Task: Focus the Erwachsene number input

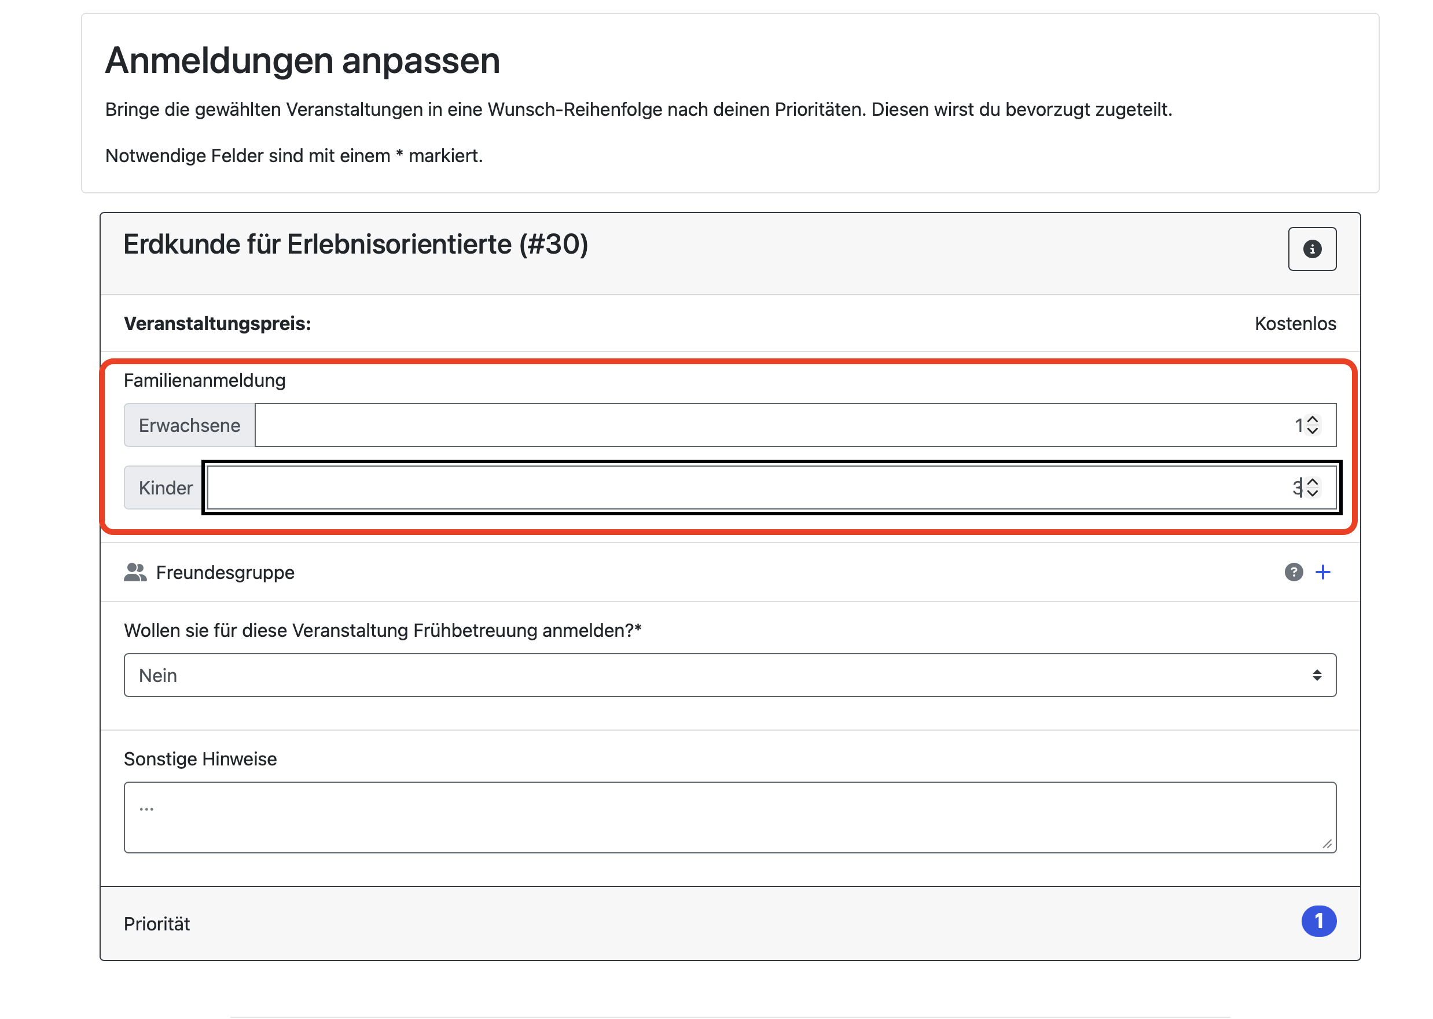Action: [752, 425]
